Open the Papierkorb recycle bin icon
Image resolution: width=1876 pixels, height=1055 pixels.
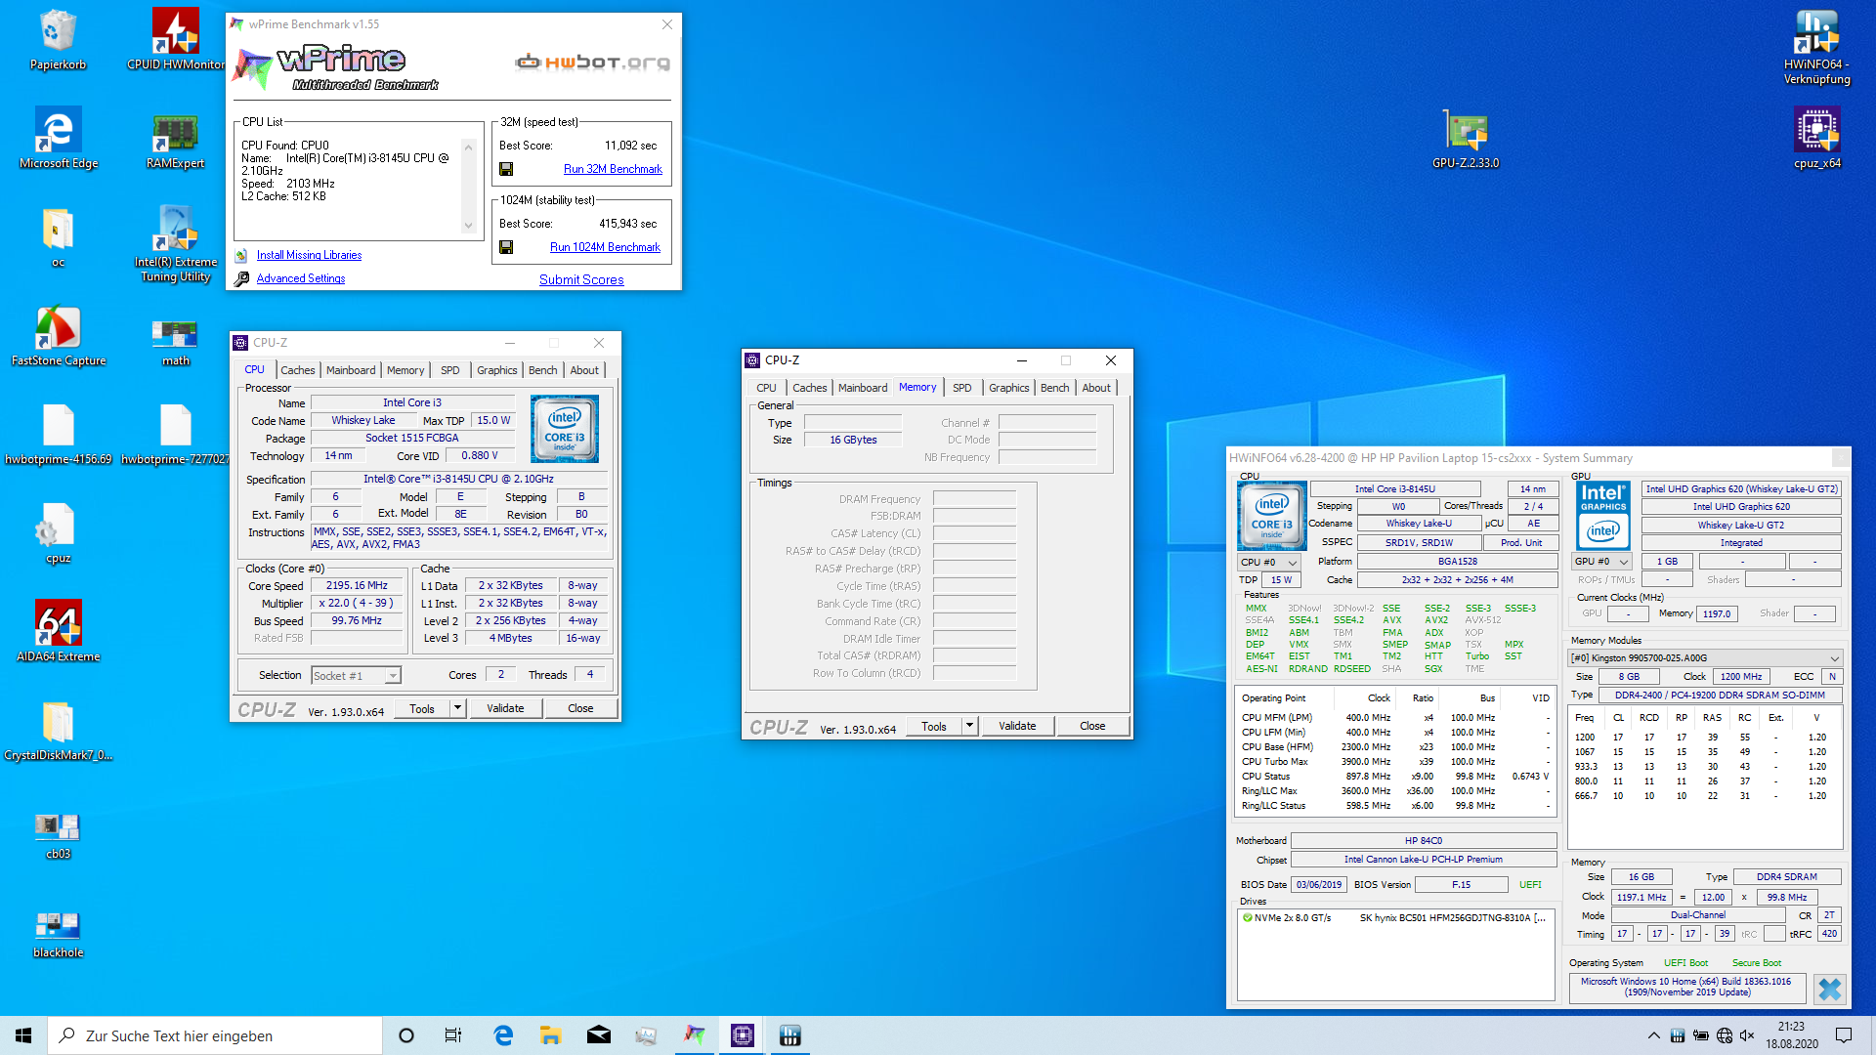(x=58, y=40)
